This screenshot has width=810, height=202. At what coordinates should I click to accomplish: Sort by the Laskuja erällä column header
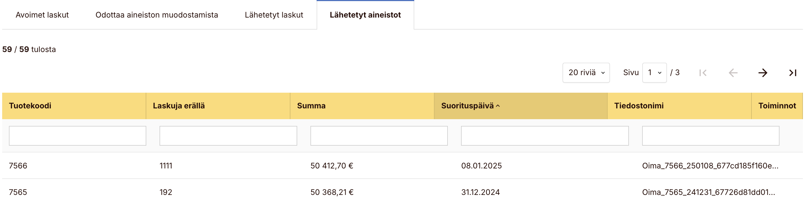[179, 106]
